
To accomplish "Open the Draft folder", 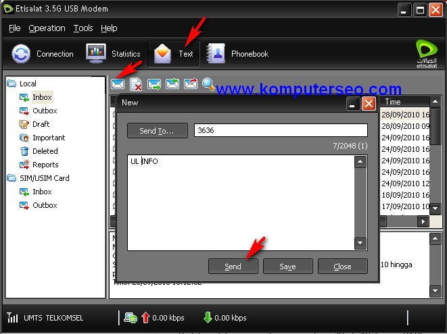I will coord(41,124).
